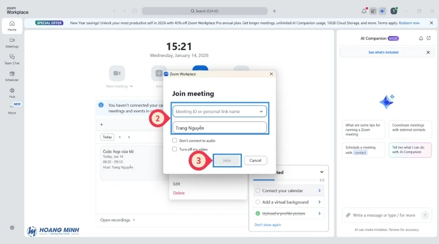Open Team Chat in the sidebar
The width and height of the screenshot is (439, 244).
[x=12, y=59]
